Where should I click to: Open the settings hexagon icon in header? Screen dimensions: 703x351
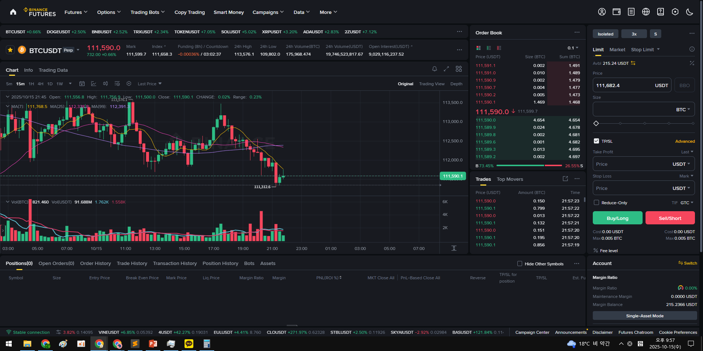[675, 12]
